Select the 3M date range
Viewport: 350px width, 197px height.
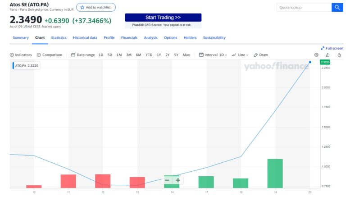click(129, 55)
